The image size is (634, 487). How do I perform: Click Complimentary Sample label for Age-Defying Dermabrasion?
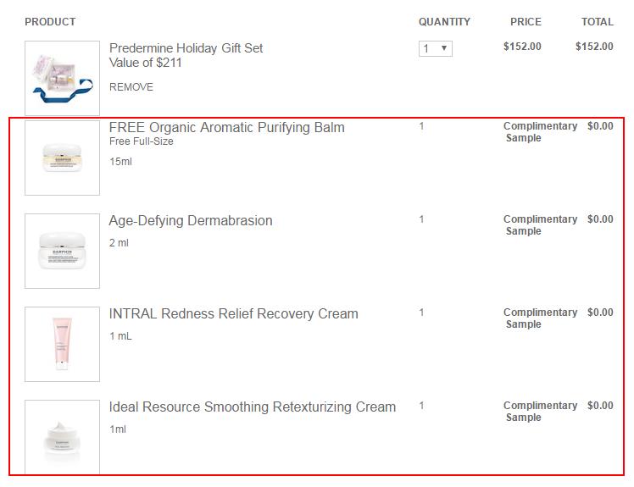540,225
